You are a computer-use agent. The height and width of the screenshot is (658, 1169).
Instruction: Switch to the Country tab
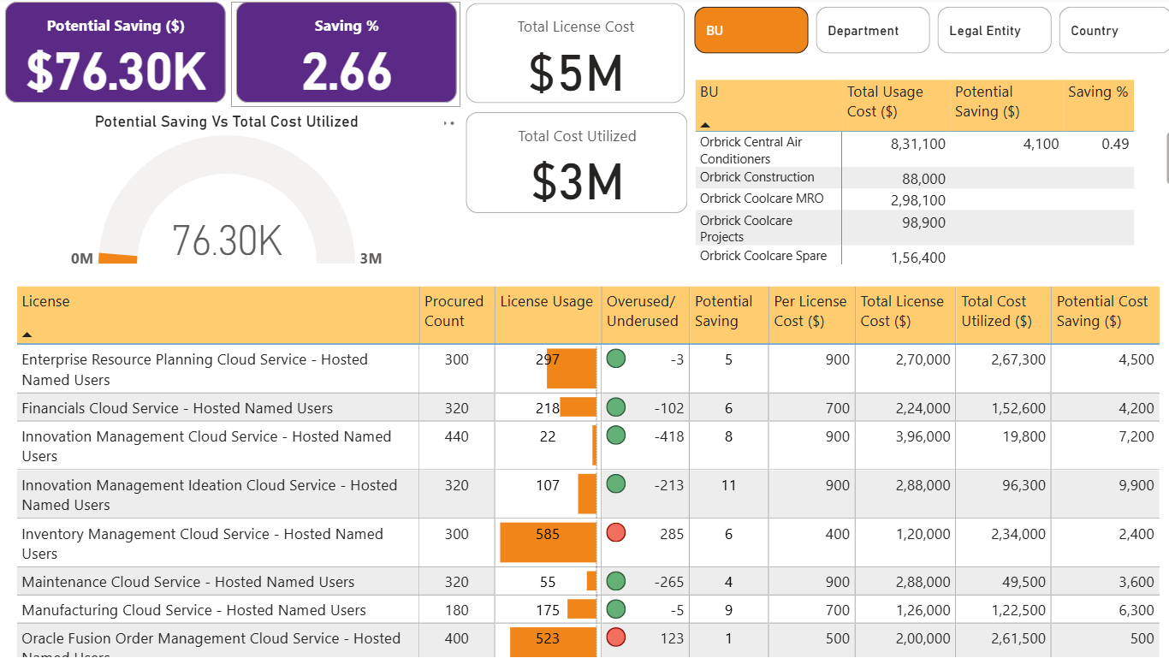pyautogui.click(x=1114, y=30)
